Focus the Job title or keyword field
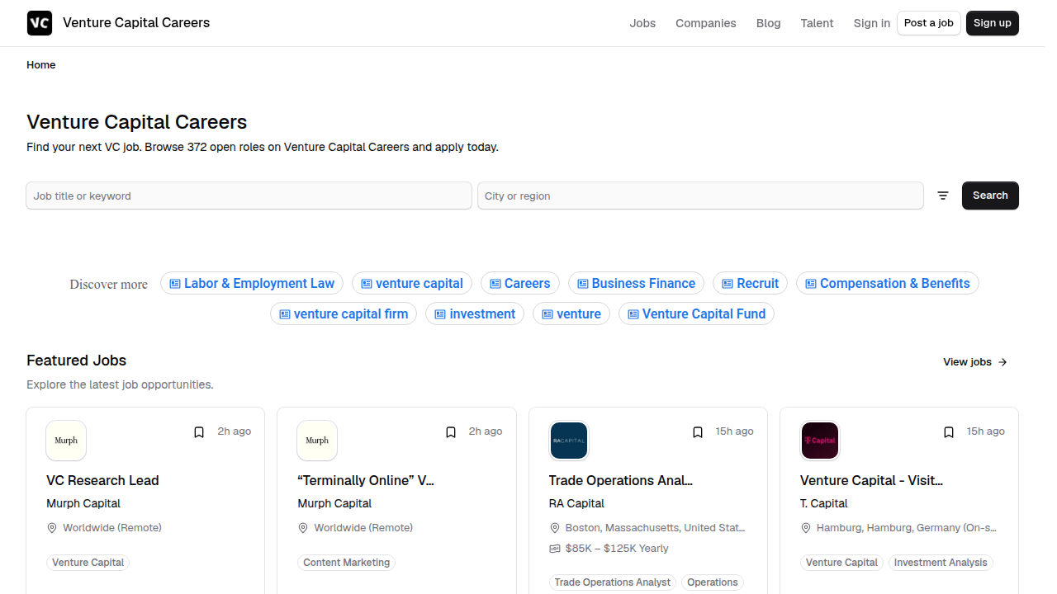Viewport: 1057px width, 594px height. [249, 196]
